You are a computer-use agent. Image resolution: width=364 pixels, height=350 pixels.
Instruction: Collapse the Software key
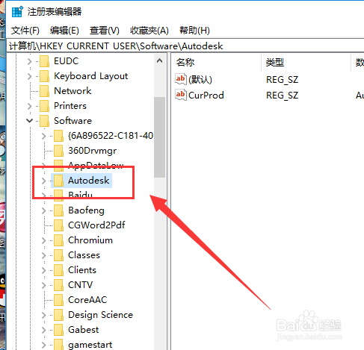[x=29, y=121]
